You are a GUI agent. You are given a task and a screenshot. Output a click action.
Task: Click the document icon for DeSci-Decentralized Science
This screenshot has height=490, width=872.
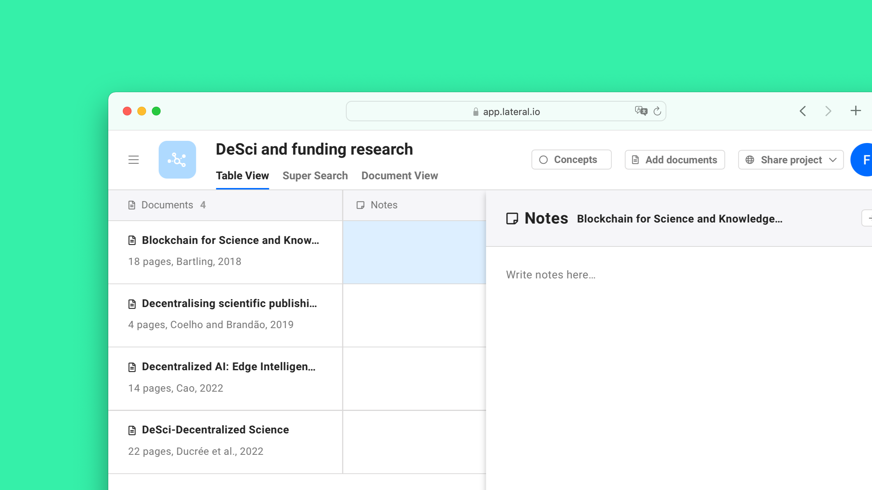click(x=132, y=430)
